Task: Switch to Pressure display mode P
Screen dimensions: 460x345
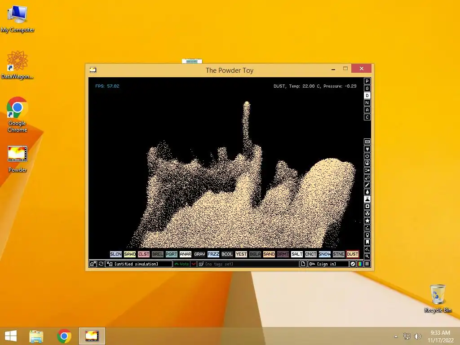Action: (x=367, y=81)
